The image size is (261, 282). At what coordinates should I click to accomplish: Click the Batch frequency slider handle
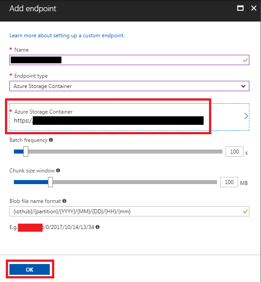tap(26, 151)
